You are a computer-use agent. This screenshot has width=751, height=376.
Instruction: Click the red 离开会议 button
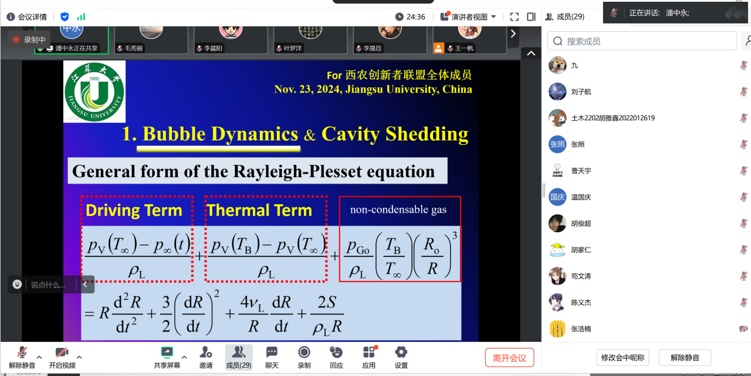pyautogui.click(x=509, y=358)
